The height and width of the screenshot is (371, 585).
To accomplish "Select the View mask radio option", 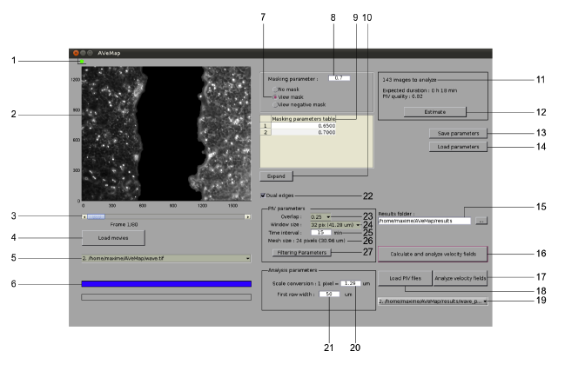I will coord(275,97).
